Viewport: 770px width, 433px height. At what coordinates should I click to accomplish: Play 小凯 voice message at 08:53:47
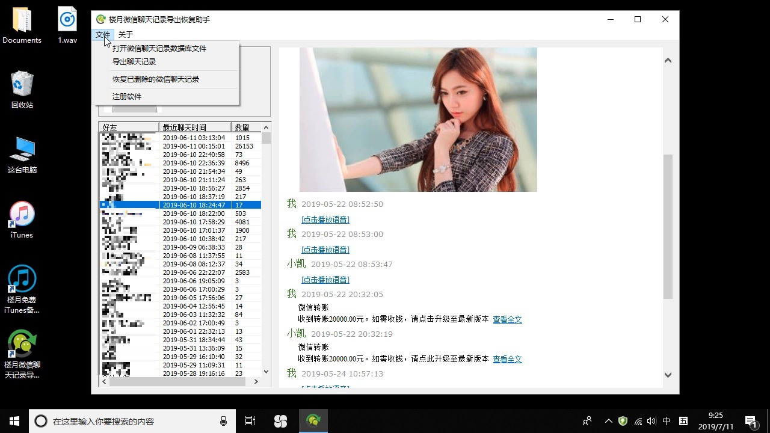[x=325, y=280]
